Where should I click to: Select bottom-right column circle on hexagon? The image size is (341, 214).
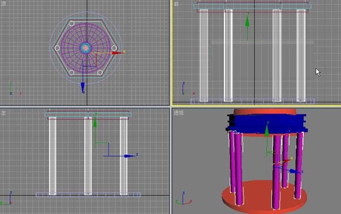[100, 72]
